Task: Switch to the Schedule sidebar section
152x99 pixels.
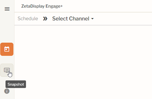Action: pyautogui.click(x=7, y=49)
